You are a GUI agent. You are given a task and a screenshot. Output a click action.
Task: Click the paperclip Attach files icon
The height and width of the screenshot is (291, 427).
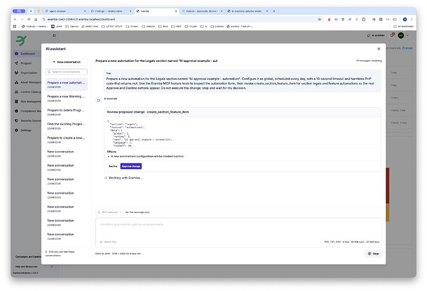(x=101, y=242)
